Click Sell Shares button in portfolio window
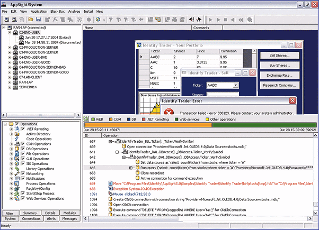 click(280, 56)
